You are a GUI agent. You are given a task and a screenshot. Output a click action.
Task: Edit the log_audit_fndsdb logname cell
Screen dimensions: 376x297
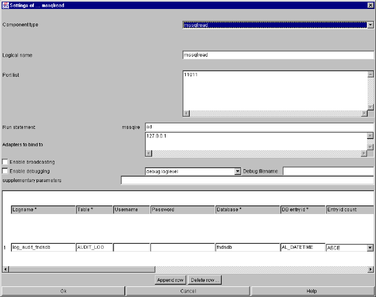coord(43,248)
